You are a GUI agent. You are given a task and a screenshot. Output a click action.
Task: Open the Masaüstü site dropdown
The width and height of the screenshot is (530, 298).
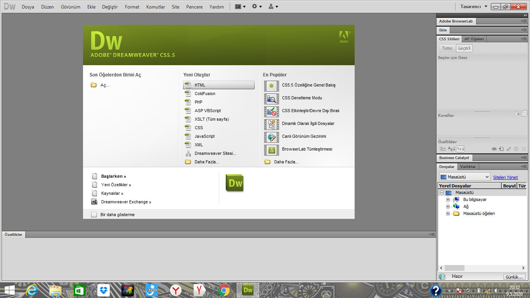464,177
